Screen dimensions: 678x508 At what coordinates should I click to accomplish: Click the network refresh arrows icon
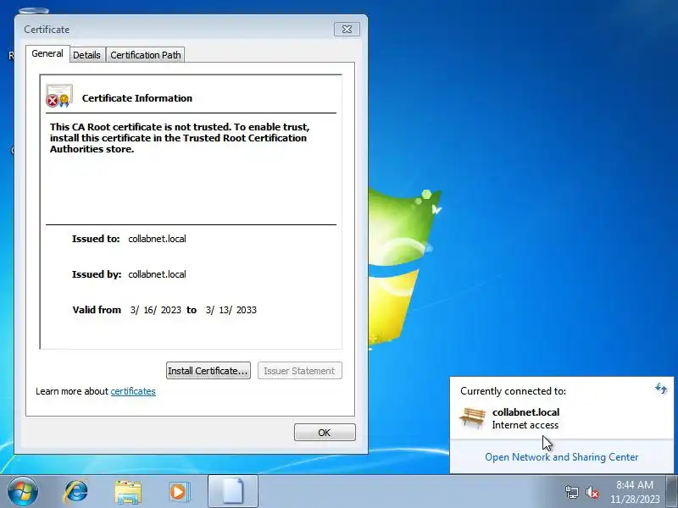pos(661,389)
